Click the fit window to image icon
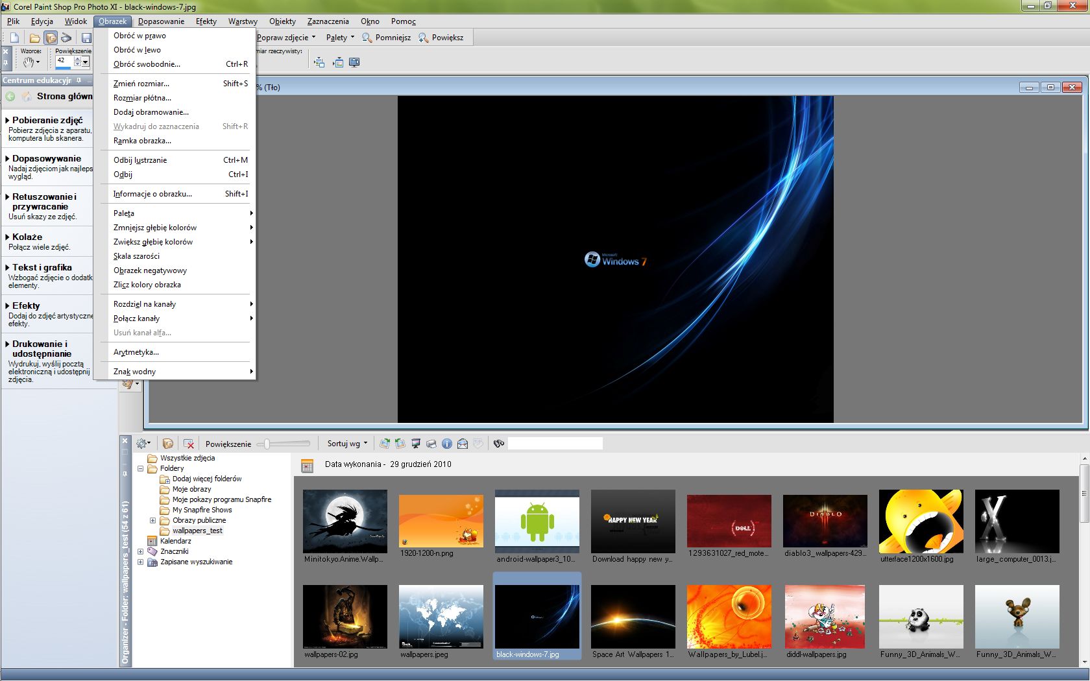Screen dimensions: 1090x681 pyautogui.click(x=319, y=62)
